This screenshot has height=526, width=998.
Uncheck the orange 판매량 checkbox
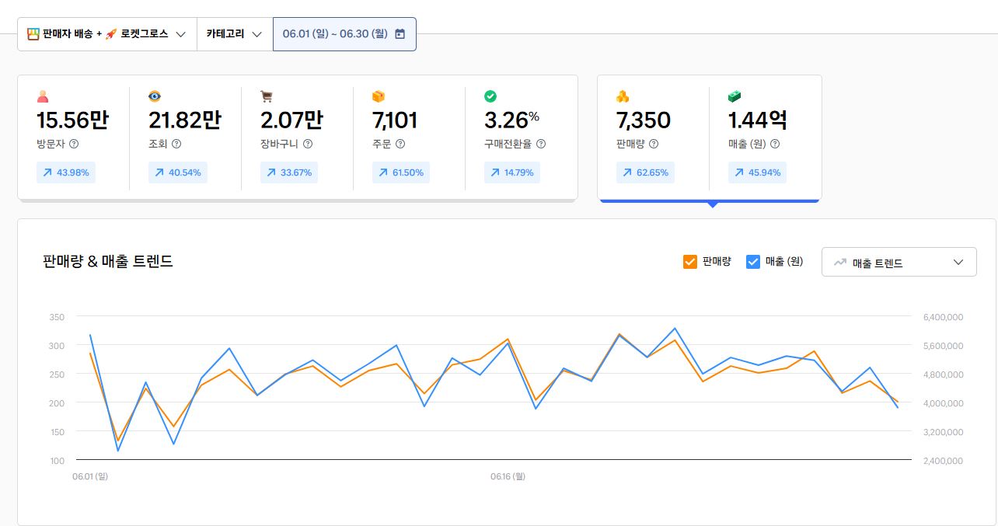689,262
